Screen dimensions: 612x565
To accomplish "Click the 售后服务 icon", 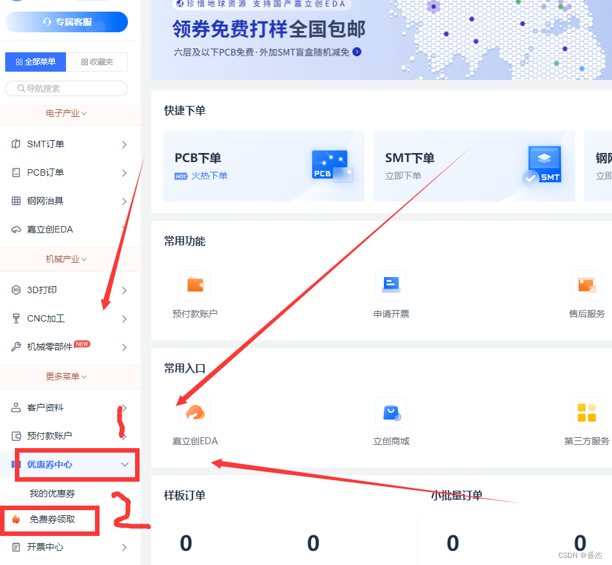I will coord(587,285).
